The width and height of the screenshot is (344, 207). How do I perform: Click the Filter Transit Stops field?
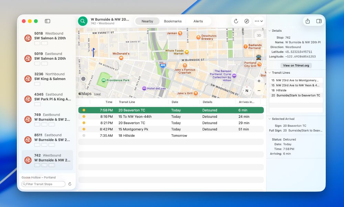click(x=43, y=184)
